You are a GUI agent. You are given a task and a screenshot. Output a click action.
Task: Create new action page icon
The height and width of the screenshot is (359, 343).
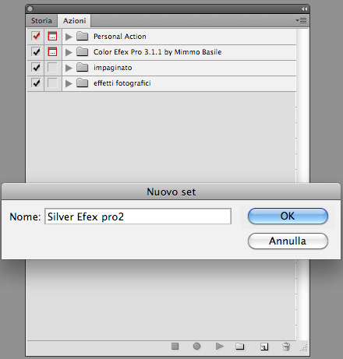coord(264,347)
